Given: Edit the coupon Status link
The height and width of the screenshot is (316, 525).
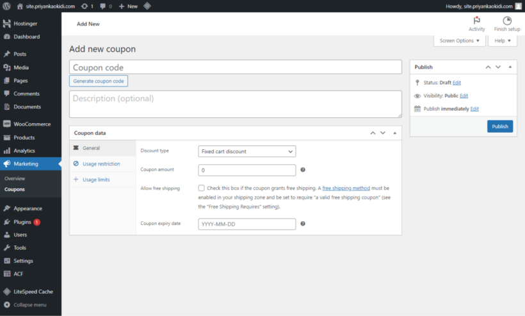Looking at the screenshot, I should click(456, 83).
